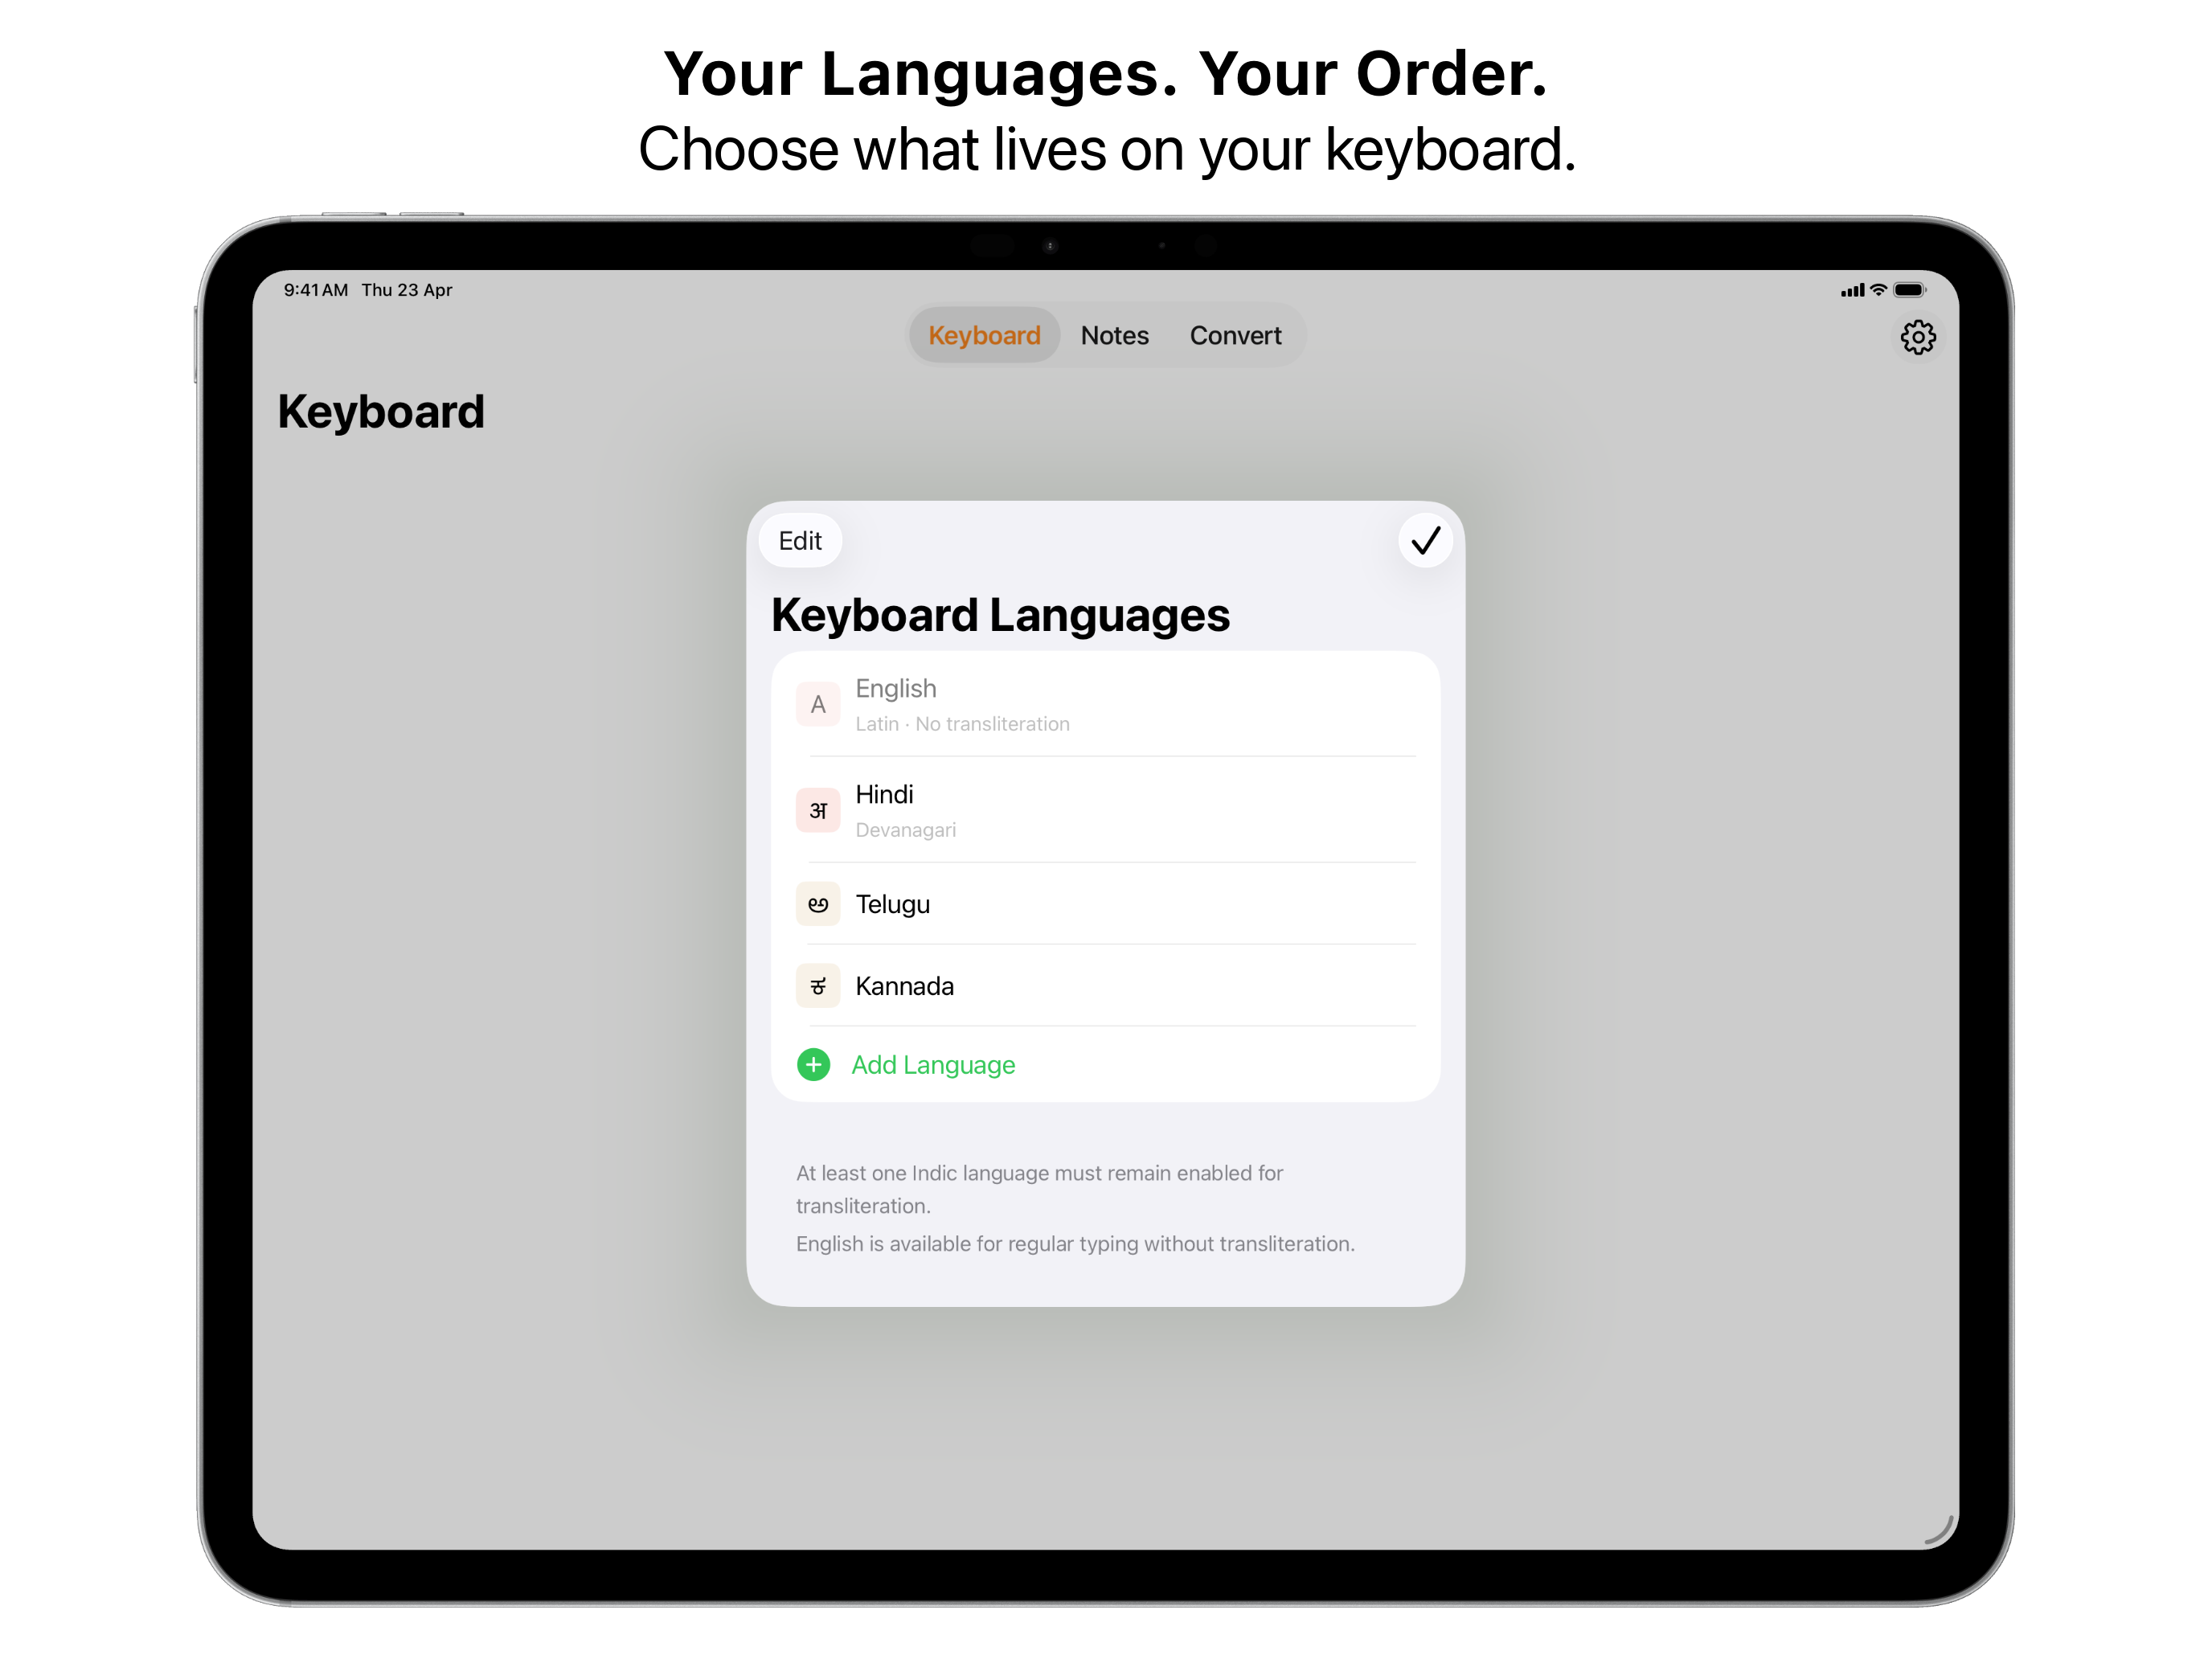The image size is (2212, 1659).
Task: Check the Wi-Fi status icon
Action: (1878, 290)
